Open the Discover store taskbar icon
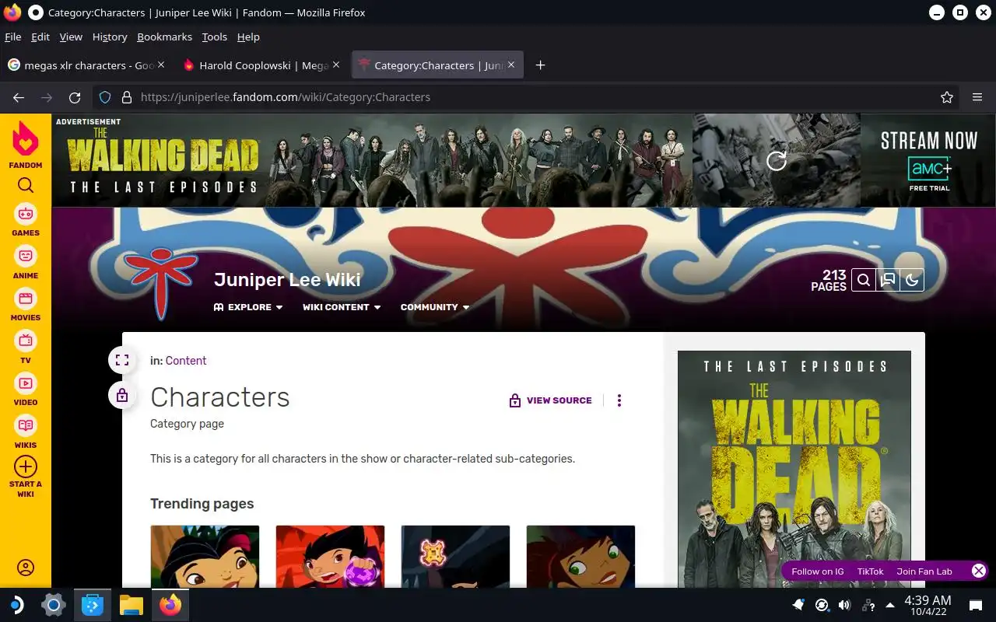 click(x=93, y=604)
